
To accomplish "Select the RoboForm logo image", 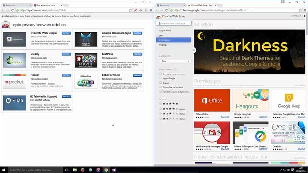I will (86, 81).
